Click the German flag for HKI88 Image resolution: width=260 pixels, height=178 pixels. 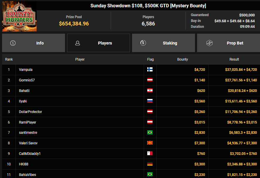coord(150,164)
